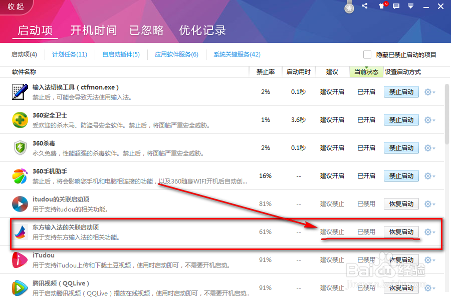451x300 pixels.
Task: Click the 360手机助手 icon
Action: [x=20, y=175]
